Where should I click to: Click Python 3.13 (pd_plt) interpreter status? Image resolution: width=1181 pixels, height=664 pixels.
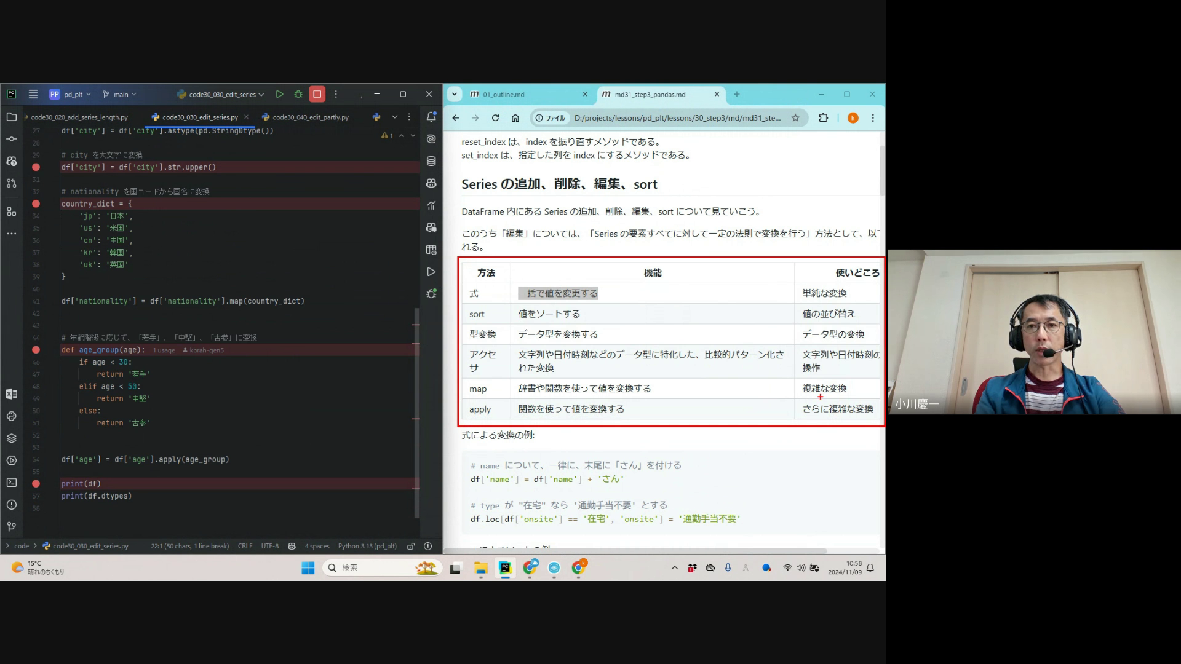[367, 546]
